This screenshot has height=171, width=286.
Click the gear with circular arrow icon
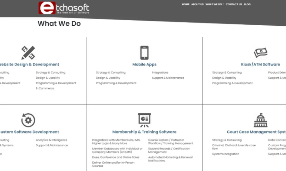point(28,120)
